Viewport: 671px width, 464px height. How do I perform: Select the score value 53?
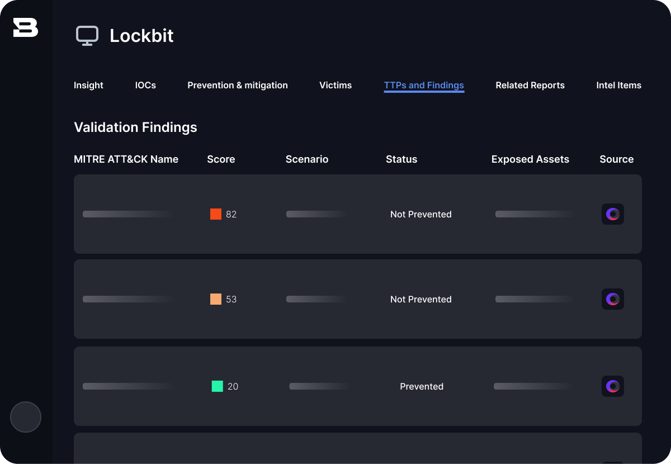click(231, 299)
